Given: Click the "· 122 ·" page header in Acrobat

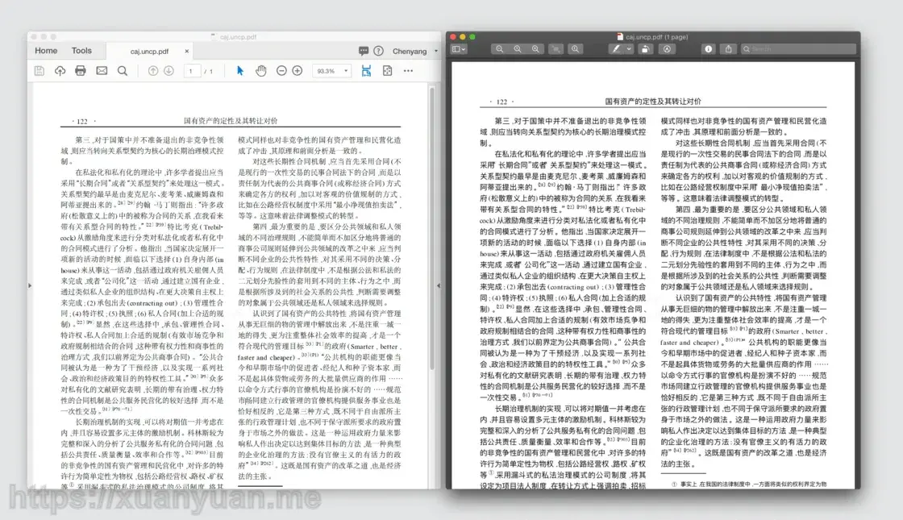Looking at the screenshot, I should (x=83, y=121).
